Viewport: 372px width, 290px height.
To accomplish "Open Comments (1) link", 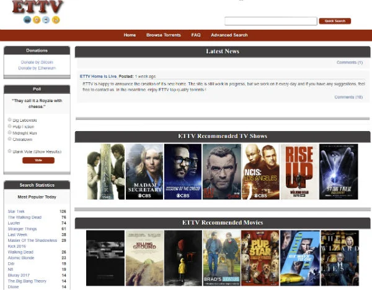I will click(x=350, y=62).
